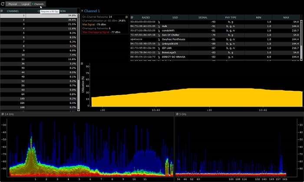This screenshot has width=304, height=182.
Task: Sort the networks by SSID column
Action: pos(175,17)
